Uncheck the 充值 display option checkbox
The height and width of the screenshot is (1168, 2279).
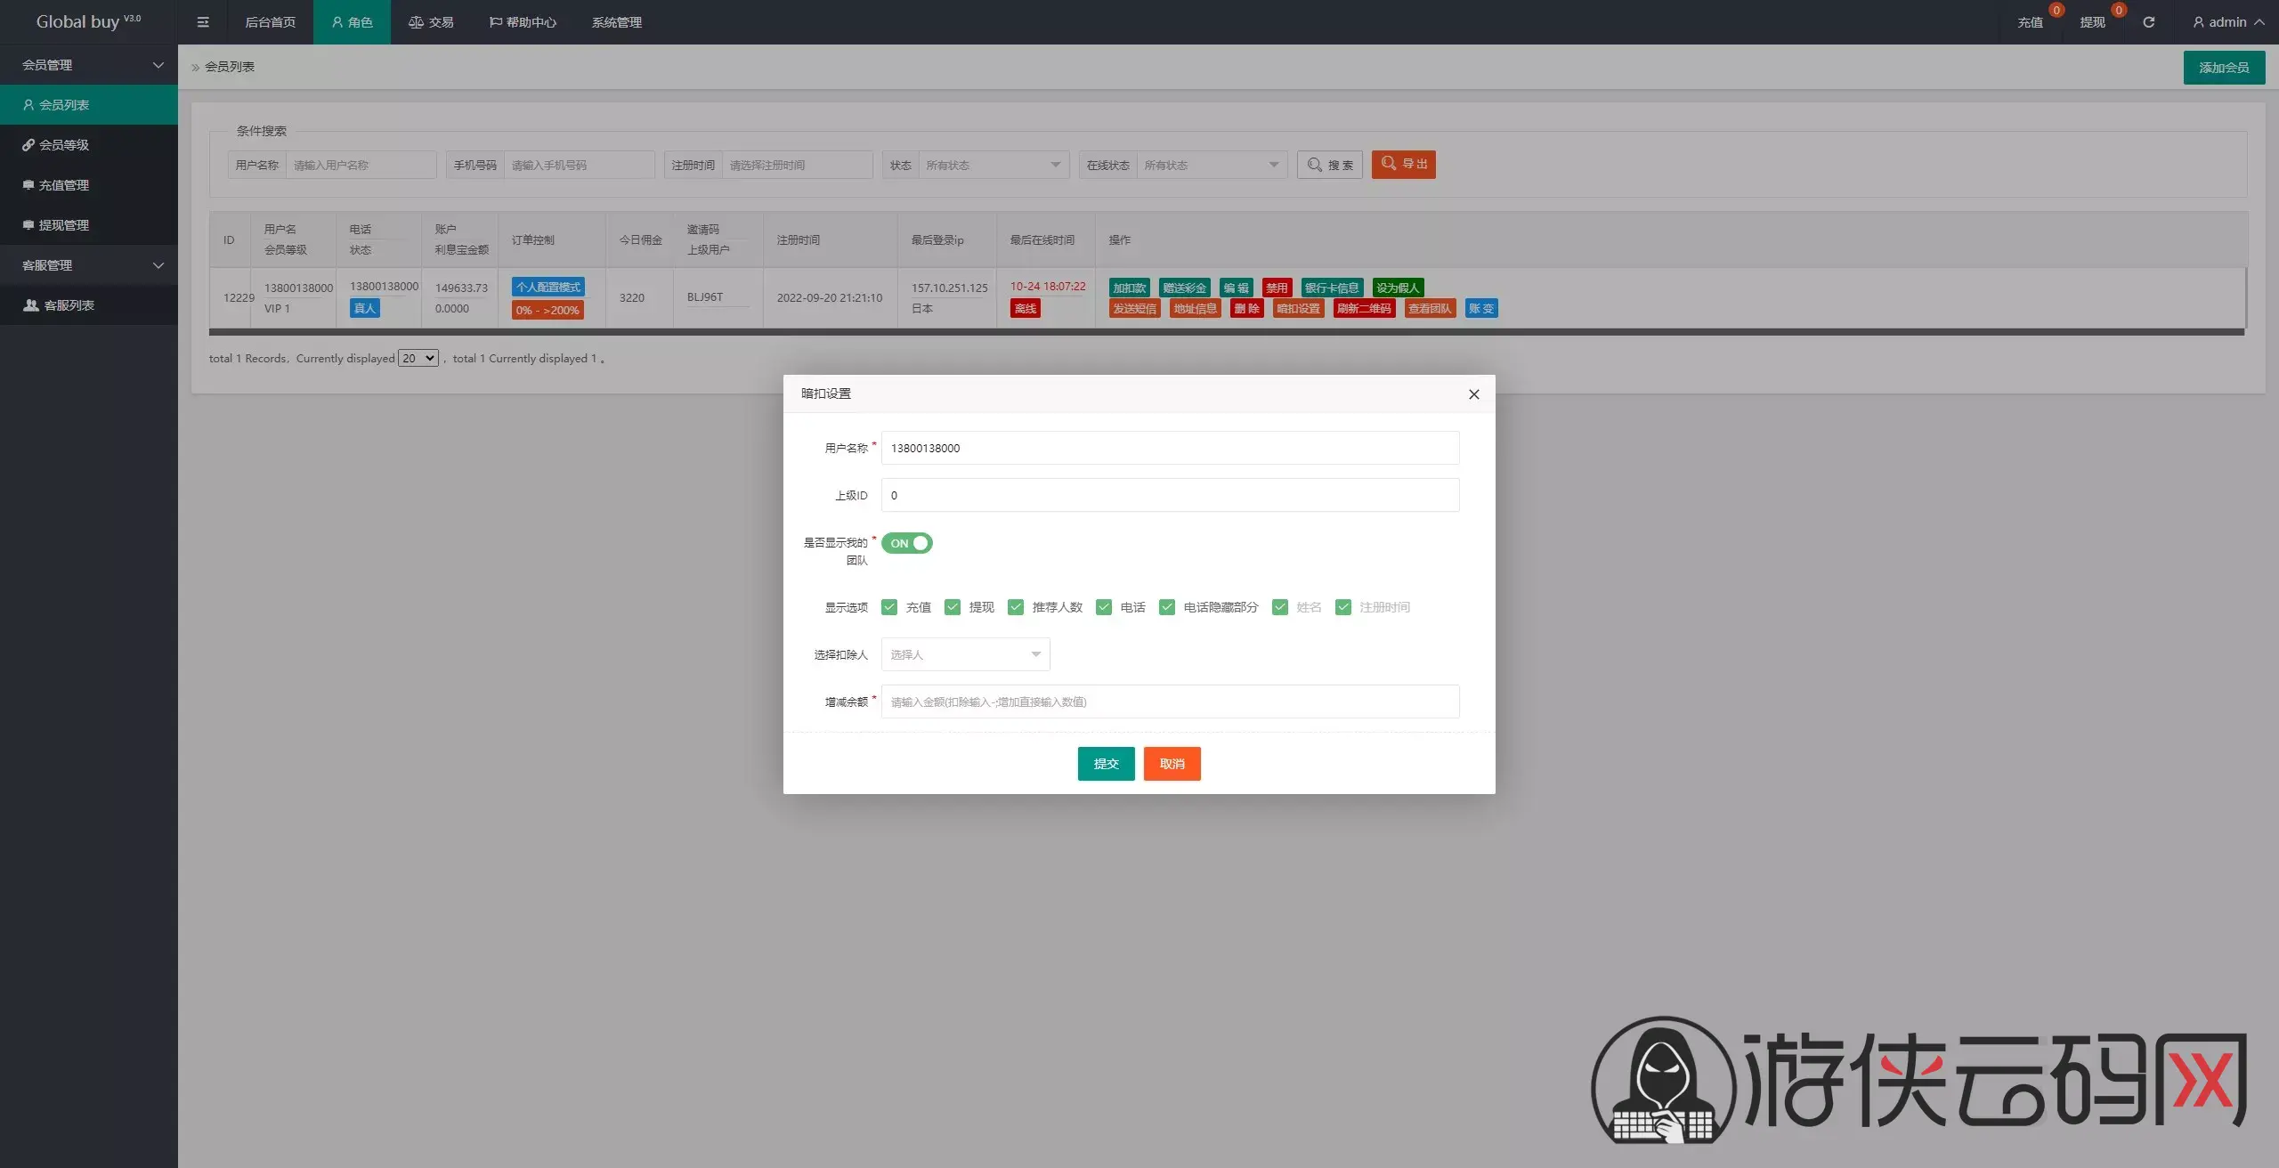[889, 607]
